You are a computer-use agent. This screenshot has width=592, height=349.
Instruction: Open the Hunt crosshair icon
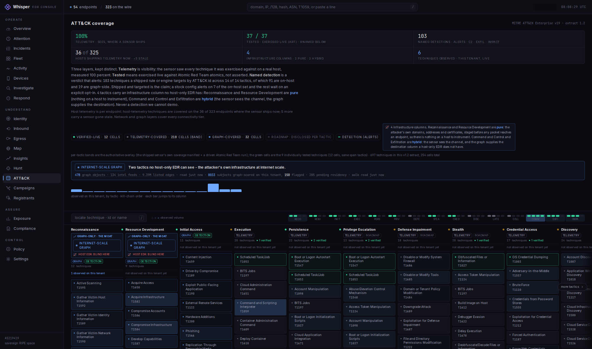tap(8, 168)
